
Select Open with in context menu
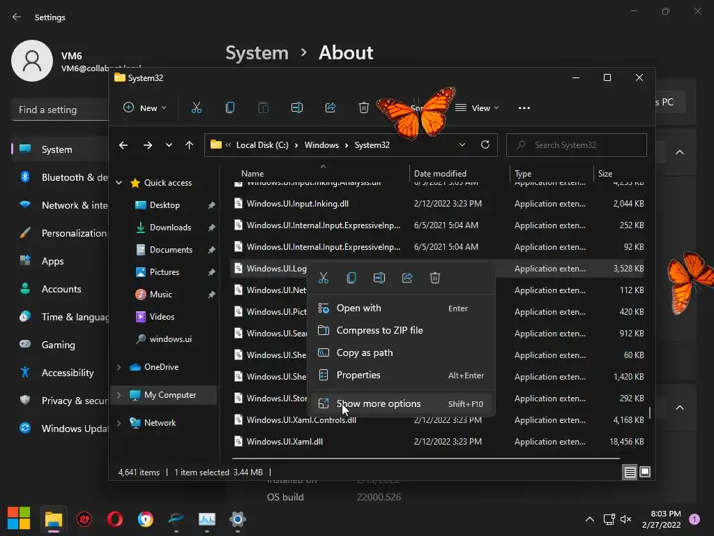(401, 308)
